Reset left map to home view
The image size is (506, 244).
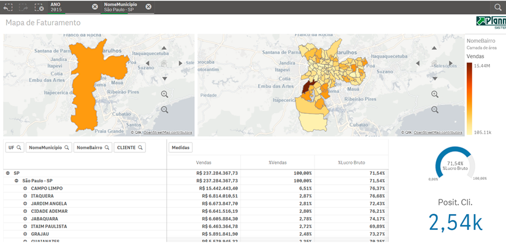click(x=164, y=63)
